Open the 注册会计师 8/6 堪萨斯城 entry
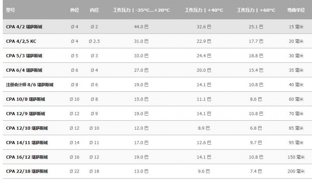This screenshot has width=312, height=180. pyautogui.click(x=30, y=85)
